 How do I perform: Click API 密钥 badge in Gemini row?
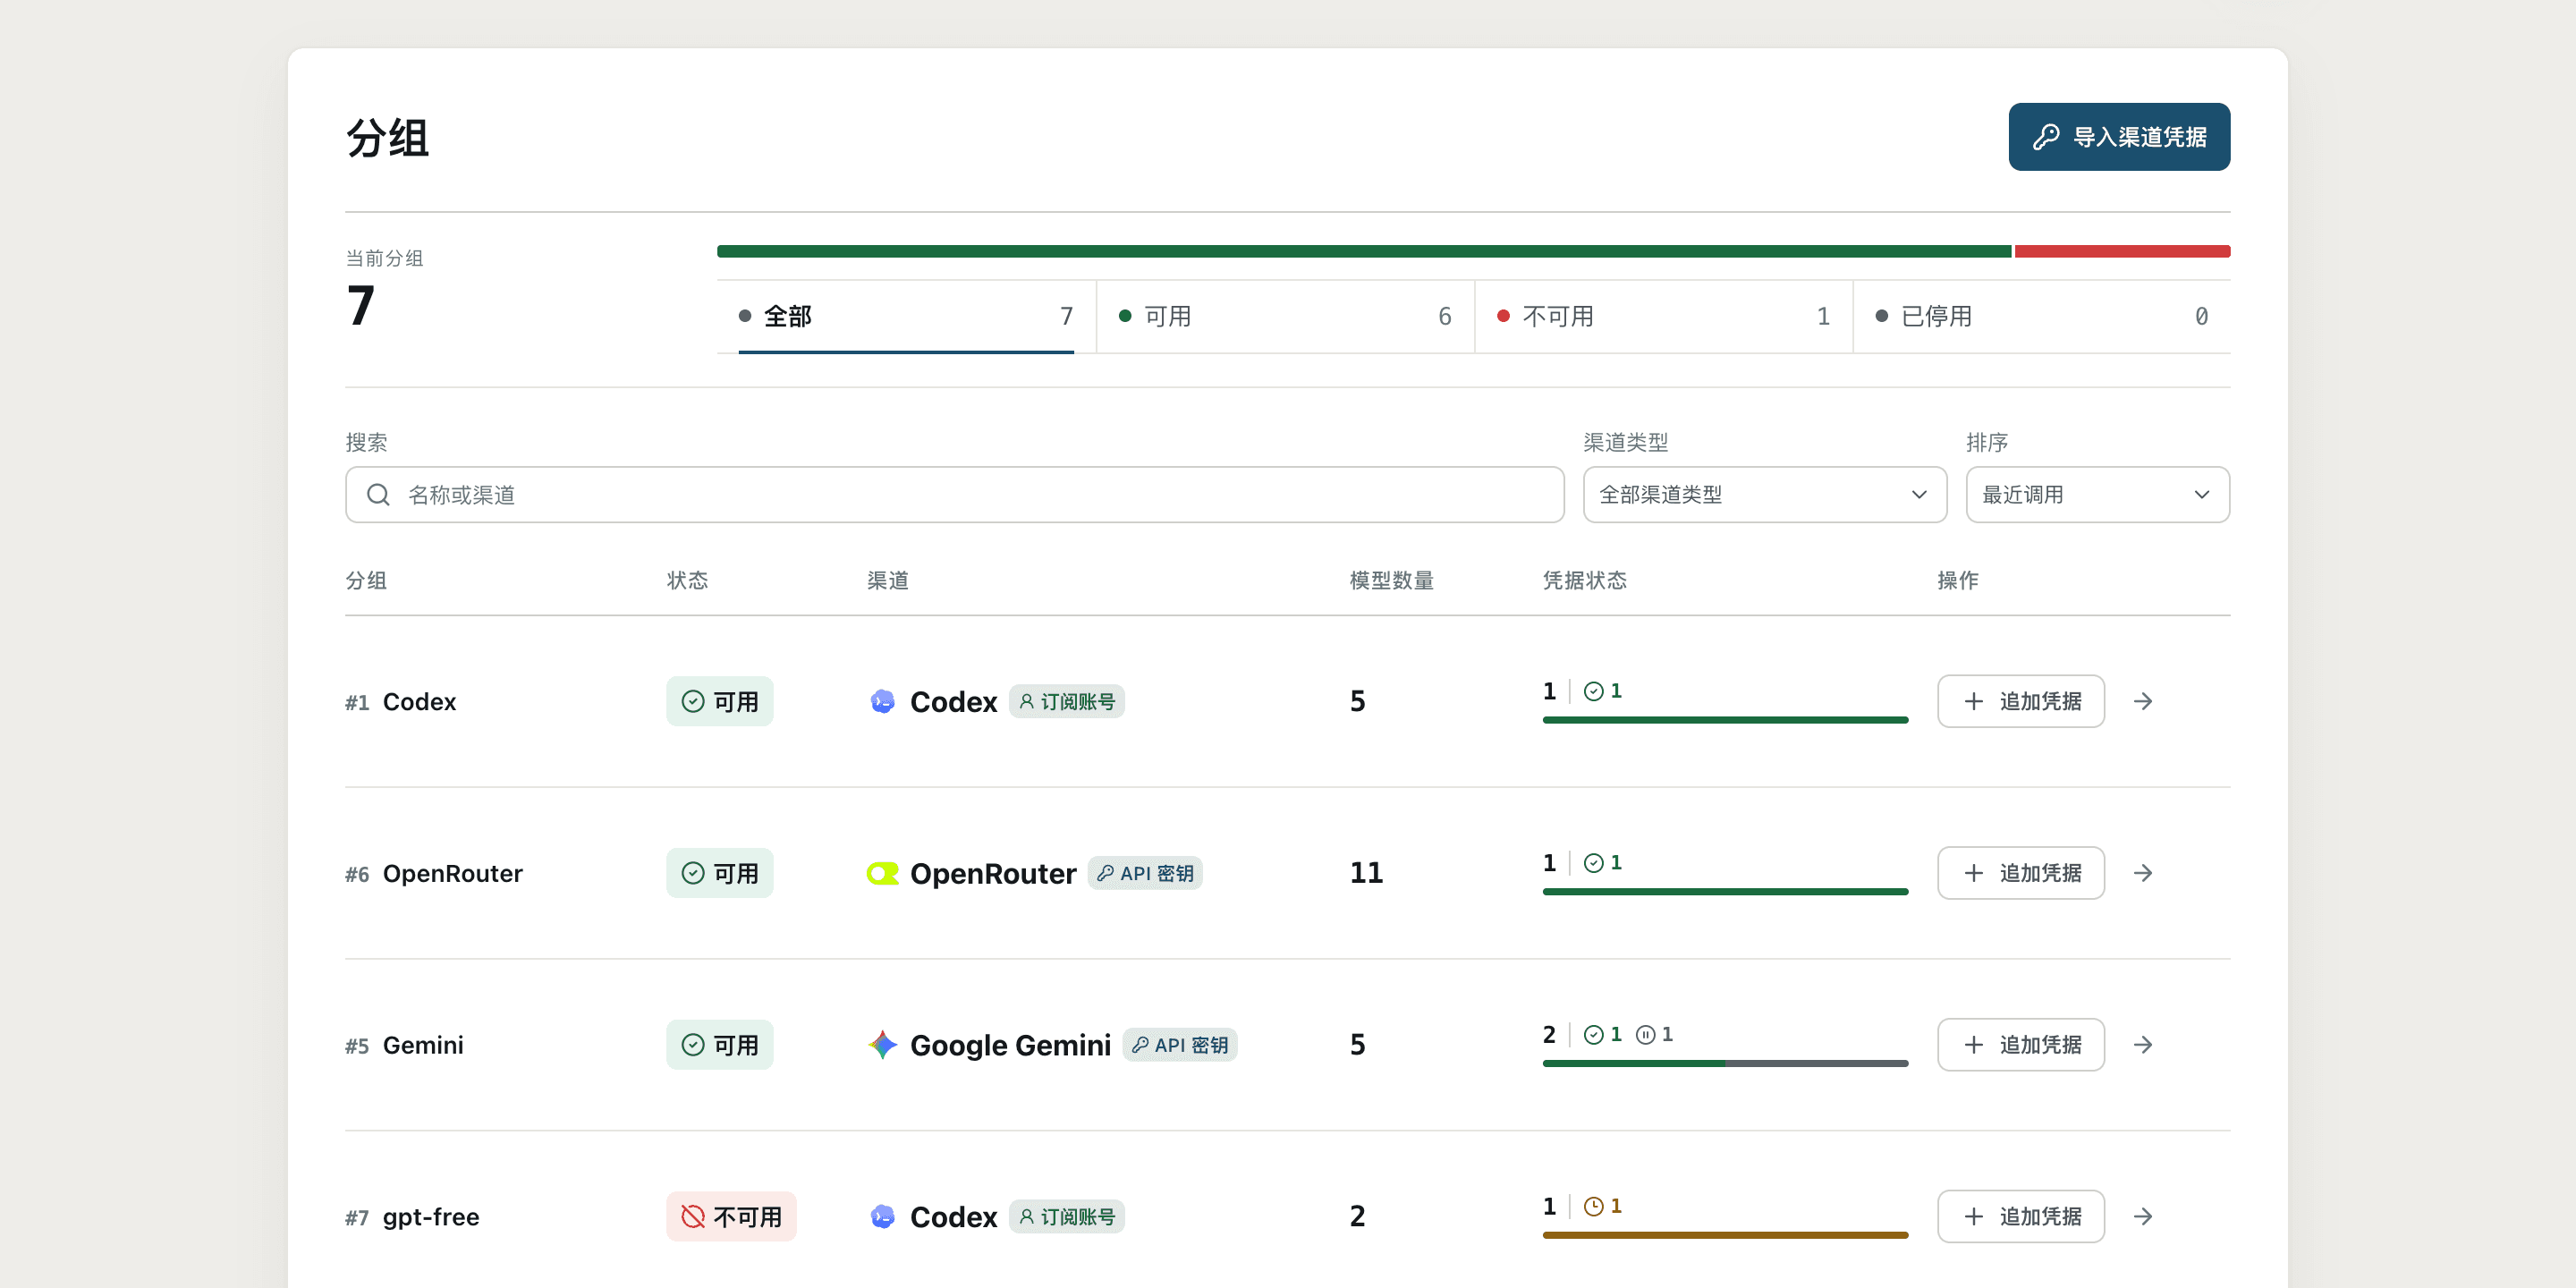1180,1046
